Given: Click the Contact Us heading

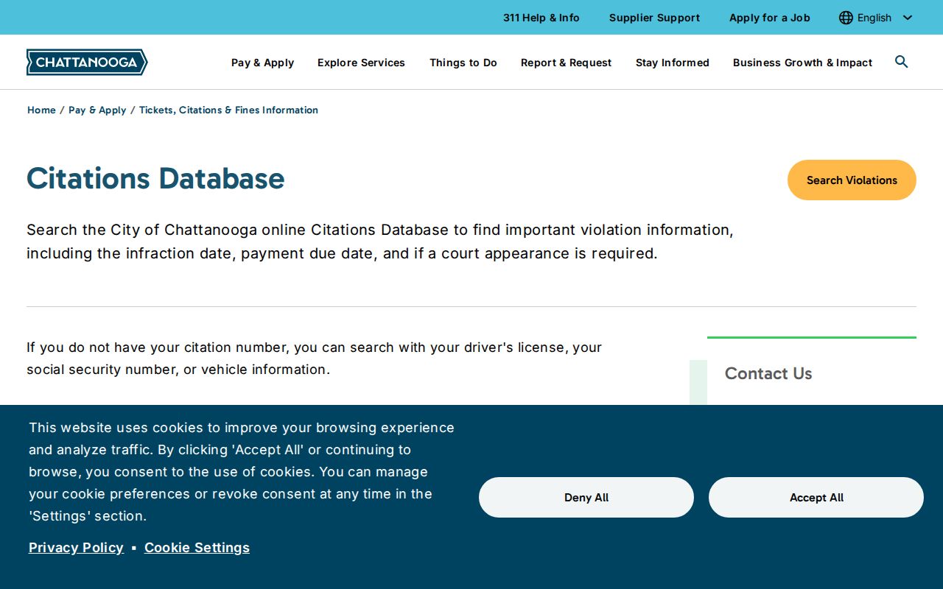Looking at the screenshot, I should pos(768,373).
